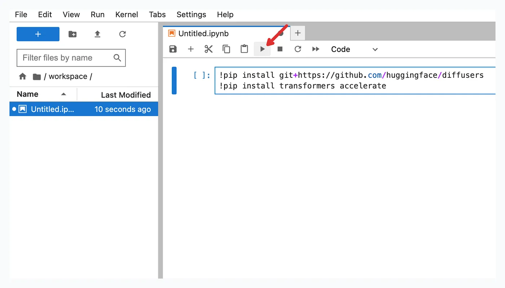Open the Tabs menu

click(x=157, y=15)
